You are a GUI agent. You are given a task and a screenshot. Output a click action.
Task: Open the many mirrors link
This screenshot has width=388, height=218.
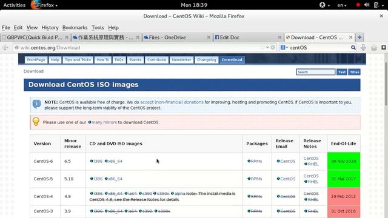click(102, 122)
